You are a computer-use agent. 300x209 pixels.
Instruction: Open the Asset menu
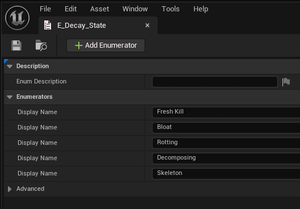[99, 9]
